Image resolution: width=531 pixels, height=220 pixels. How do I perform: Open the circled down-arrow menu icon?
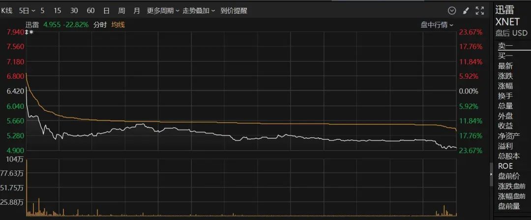[452, 11]
